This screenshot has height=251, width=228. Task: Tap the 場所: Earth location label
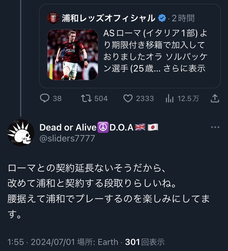point(97,242)
